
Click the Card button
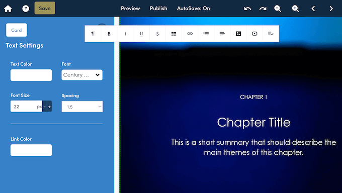(17, 30)
